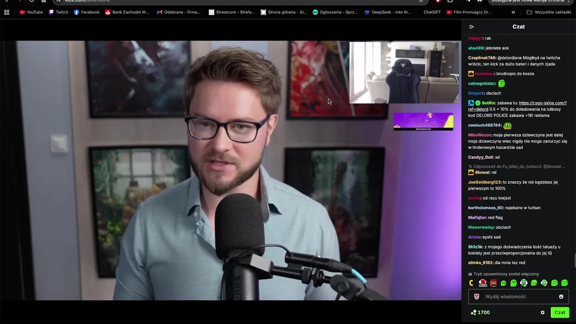576x324 pixels.
Task: Click username cweluch488784 in chat
Action: click(x=485, y=126)
